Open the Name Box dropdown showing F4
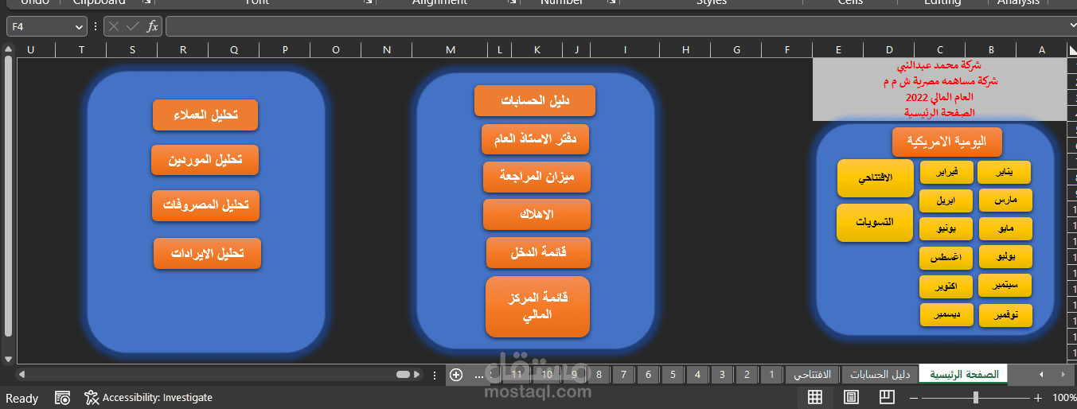 79,27
